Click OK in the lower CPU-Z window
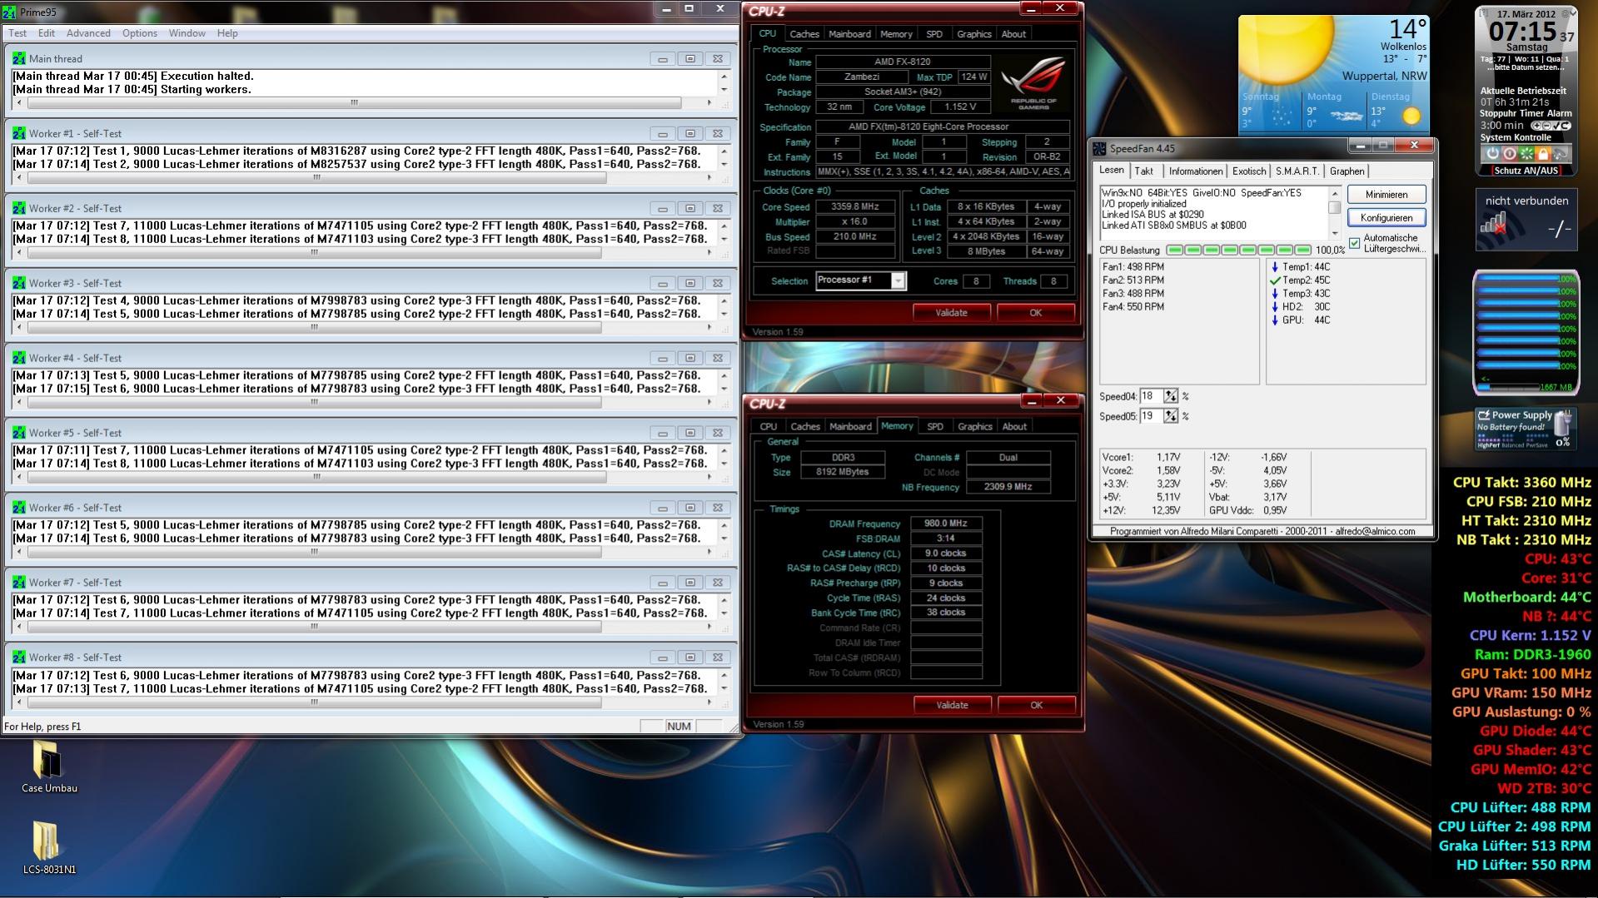This screenshot has width=1598, height=898. click(1036, 705)
